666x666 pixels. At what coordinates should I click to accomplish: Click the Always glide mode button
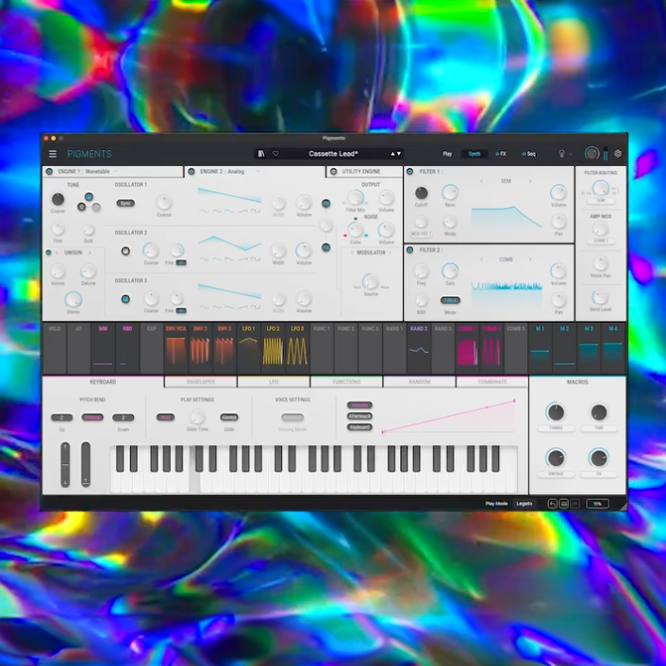point(229,418)
